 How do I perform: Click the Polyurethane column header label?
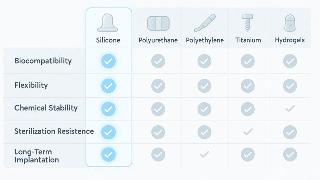point(158,40)
